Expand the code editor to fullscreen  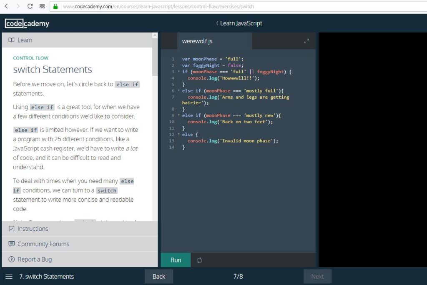pyautogui.click(x=306, y=41)
